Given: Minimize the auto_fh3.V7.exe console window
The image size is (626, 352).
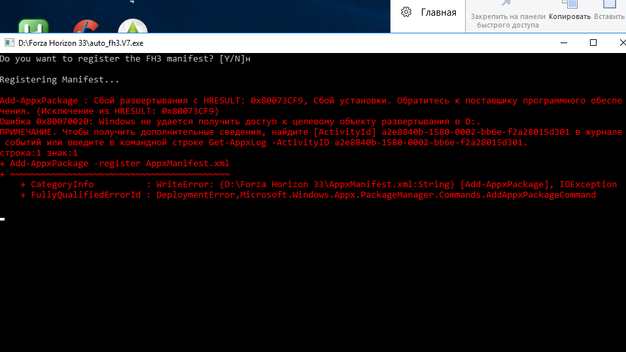Looking at the screenshot, I should (564, 43).
